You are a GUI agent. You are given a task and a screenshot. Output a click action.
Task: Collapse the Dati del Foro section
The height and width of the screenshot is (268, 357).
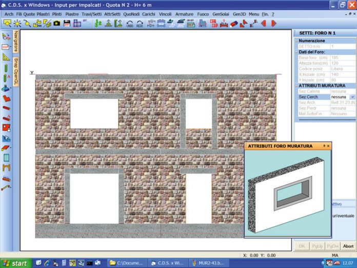296,52
